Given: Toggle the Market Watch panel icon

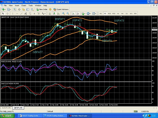Looking at the screenshot, I should tap(15, 9).
